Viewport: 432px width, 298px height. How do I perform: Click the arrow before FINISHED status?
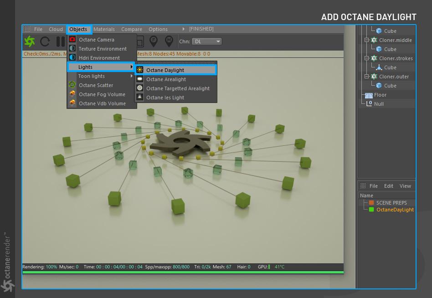coord(184,29)
